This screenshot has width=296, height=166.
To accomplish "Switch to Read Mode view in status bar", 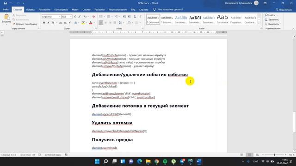I will coord(242,155).
